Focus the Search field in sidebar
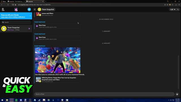 16,22
